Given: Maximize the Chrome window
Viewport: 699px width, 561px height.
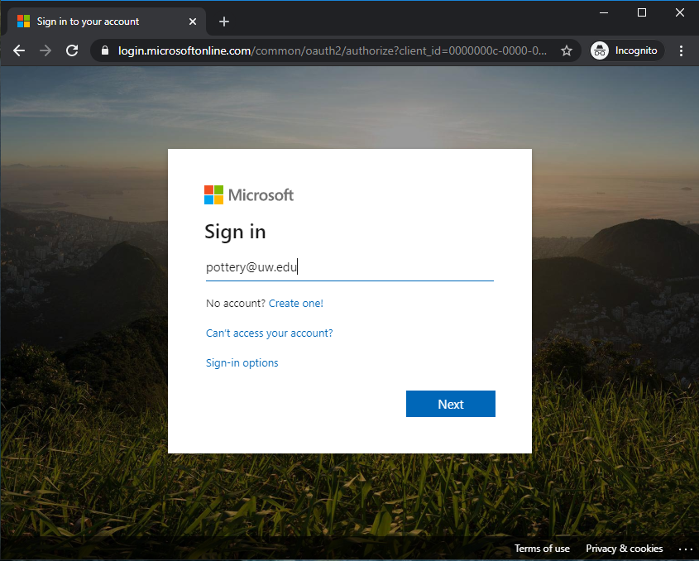Looking at the screenshot, I should pyautogui.click(x=641, y=13).
